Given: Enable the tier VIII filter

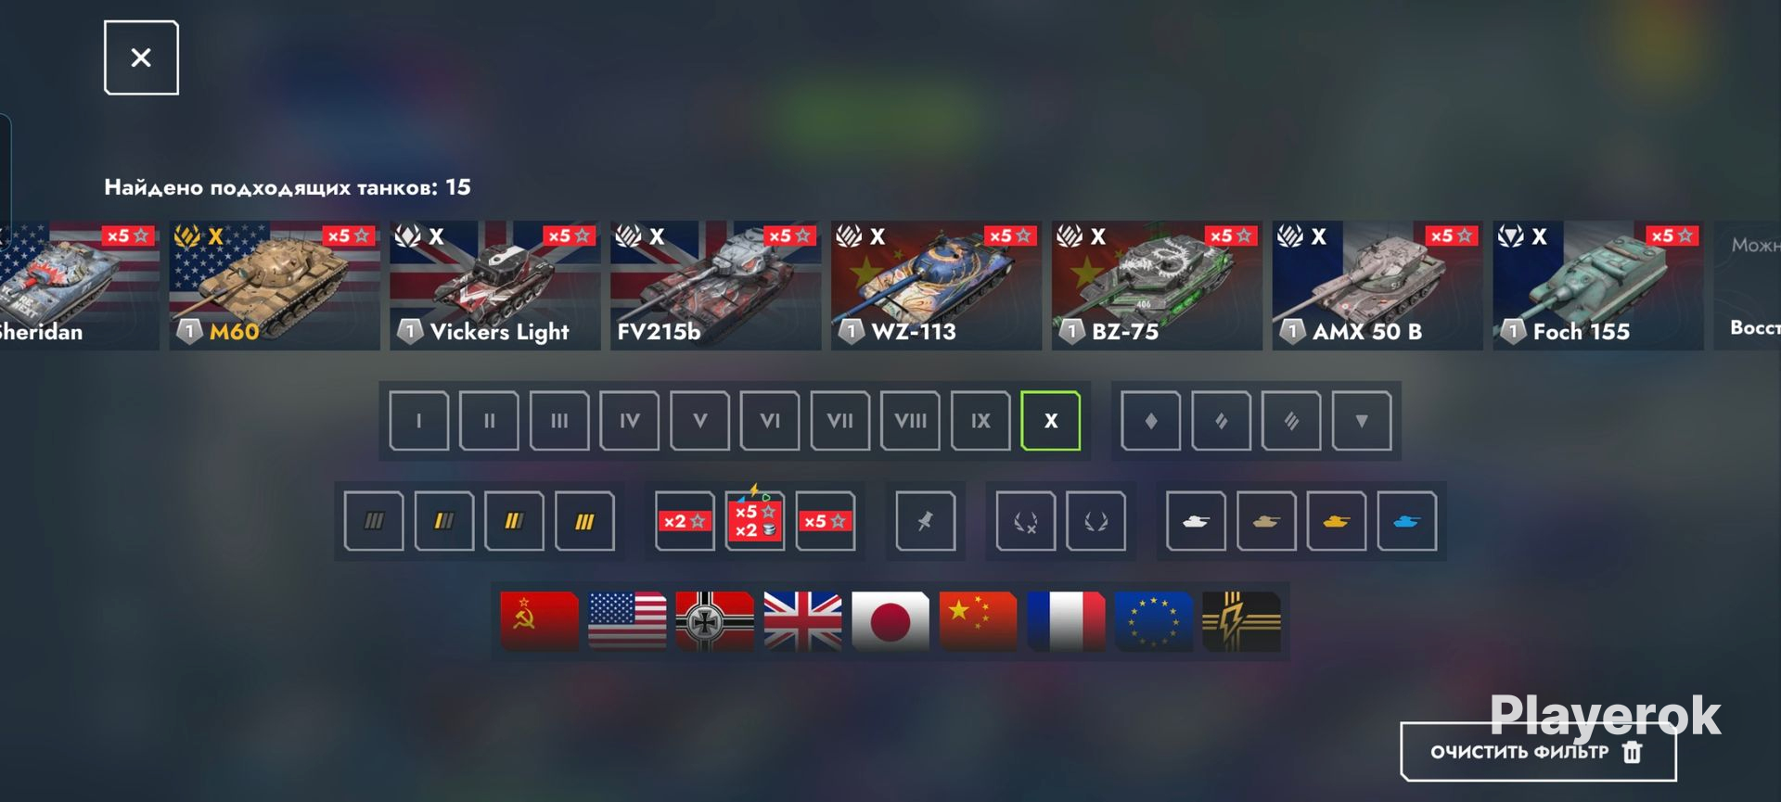Looking at the screenshot, I should point(910,421).
